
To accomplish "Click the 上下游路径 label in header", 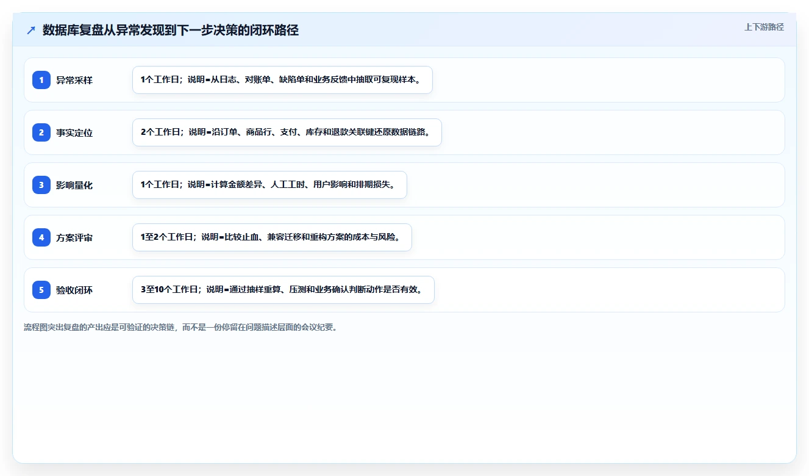I will [764, 27].
